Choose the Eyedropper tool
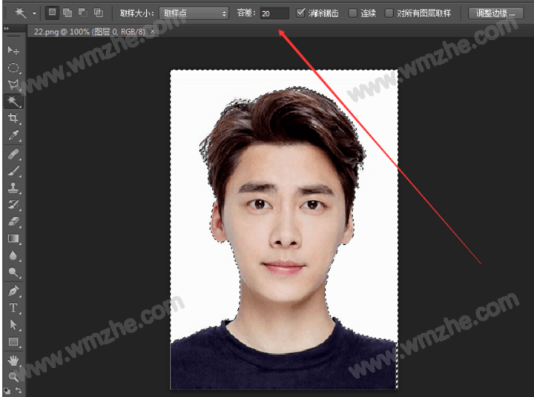 pyautogui.click(x=13, y=136)
